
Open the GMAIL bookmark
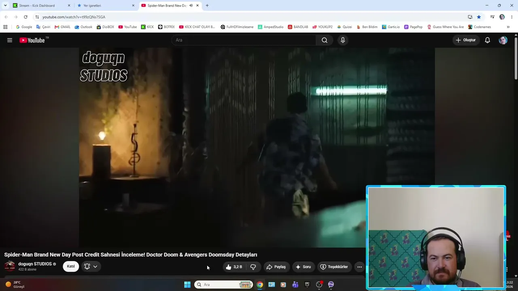tap(63, 27)
